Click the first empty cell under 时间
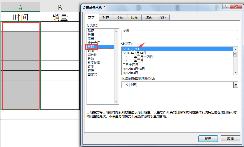 click(20, 27)
